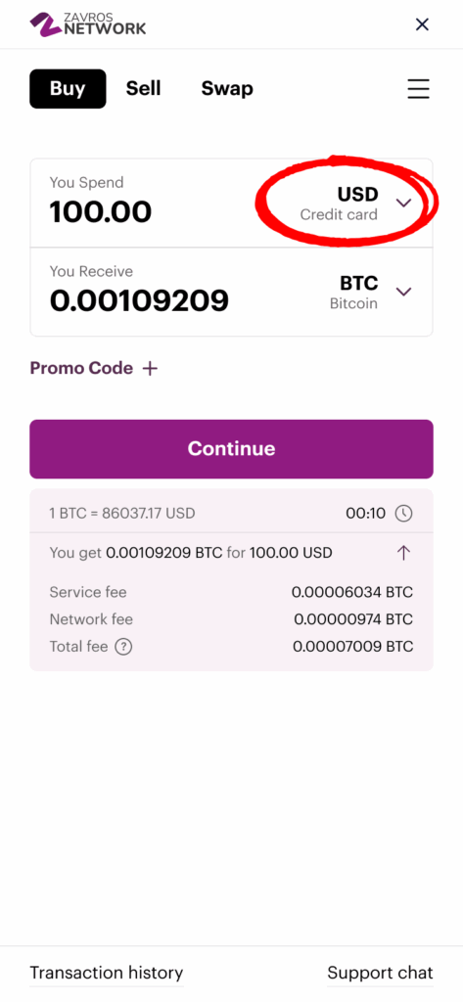463x1002 pixels.
Task: Open Support chat link
Action: [380, 973]
